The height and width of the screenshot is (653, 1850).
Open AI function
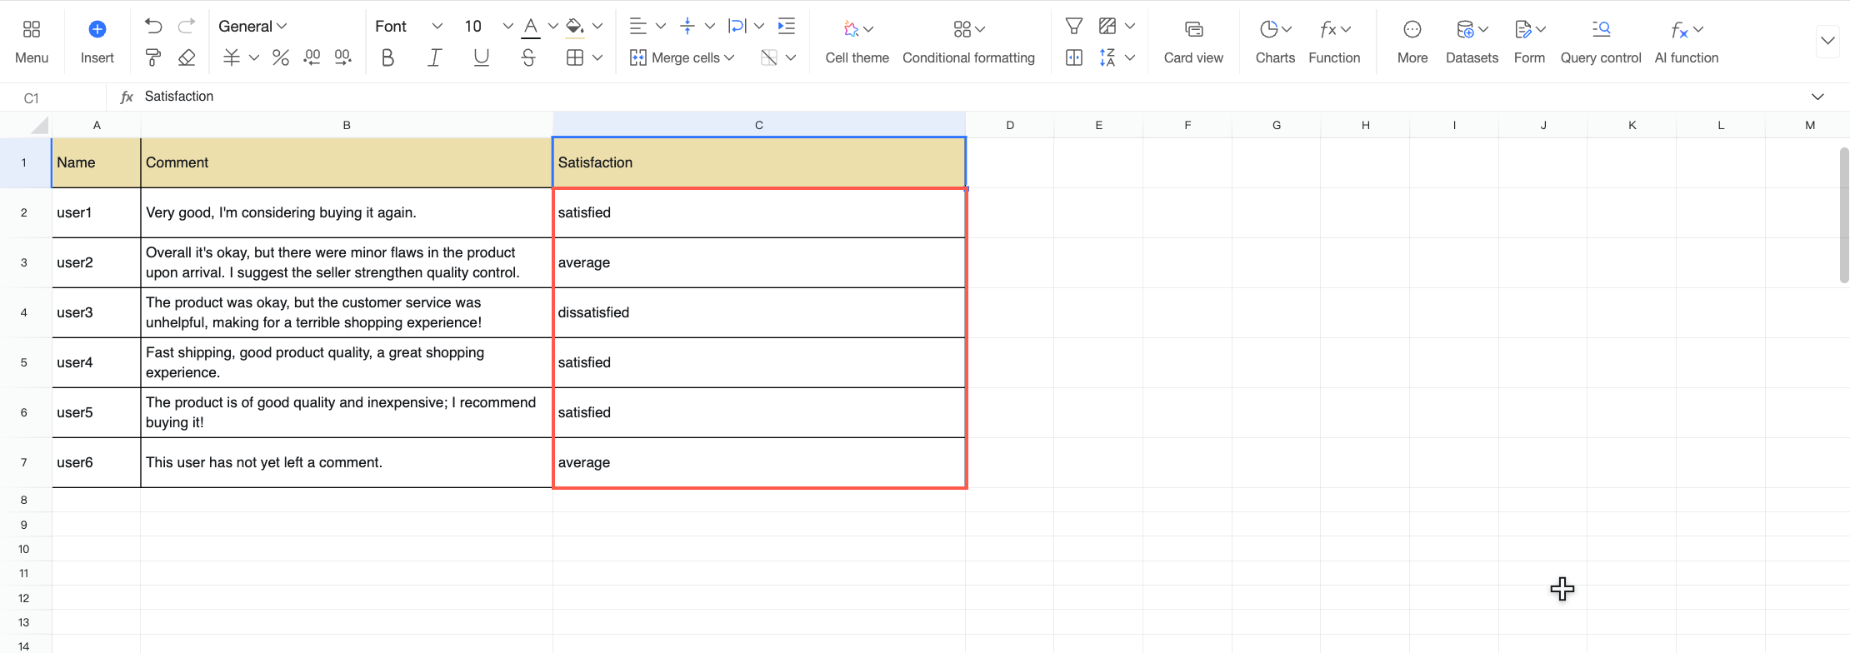pyautogui.click(x=1687, y=42)
